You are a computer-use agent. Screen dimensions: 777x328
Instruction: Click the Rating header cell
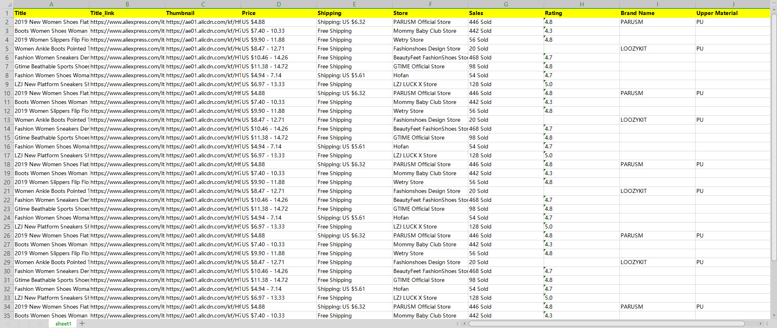pyautogui.click(x=582, y=13)
